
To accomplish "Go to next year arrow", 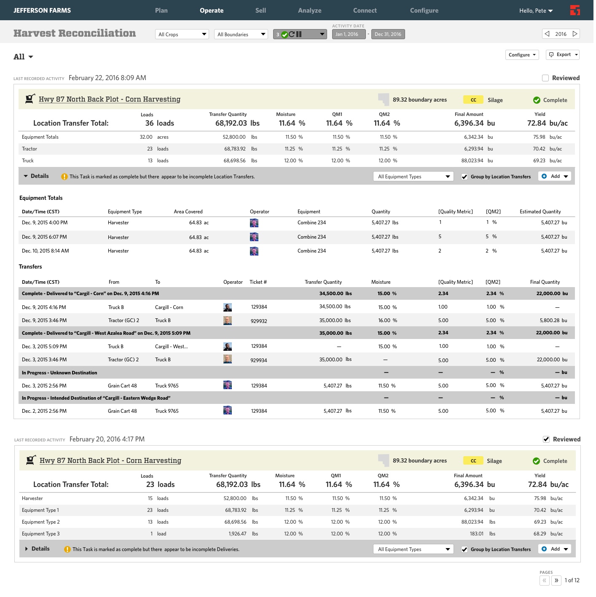I will pyautogui.click(x=575, y=34).
